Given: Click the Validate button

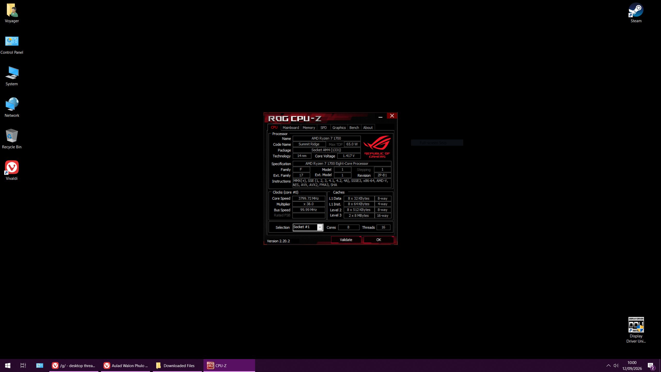Looking at the screenshot, I should [346, 240].
